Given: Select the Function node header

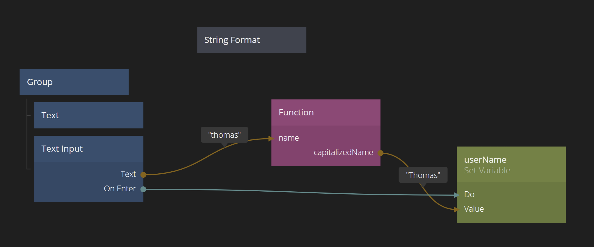Looking at the screenshot, I should click(x=326, y=112).
